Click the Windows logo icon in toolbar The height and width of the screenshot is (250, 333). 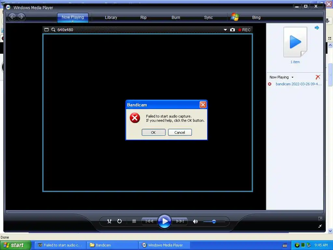pos(235,17)
